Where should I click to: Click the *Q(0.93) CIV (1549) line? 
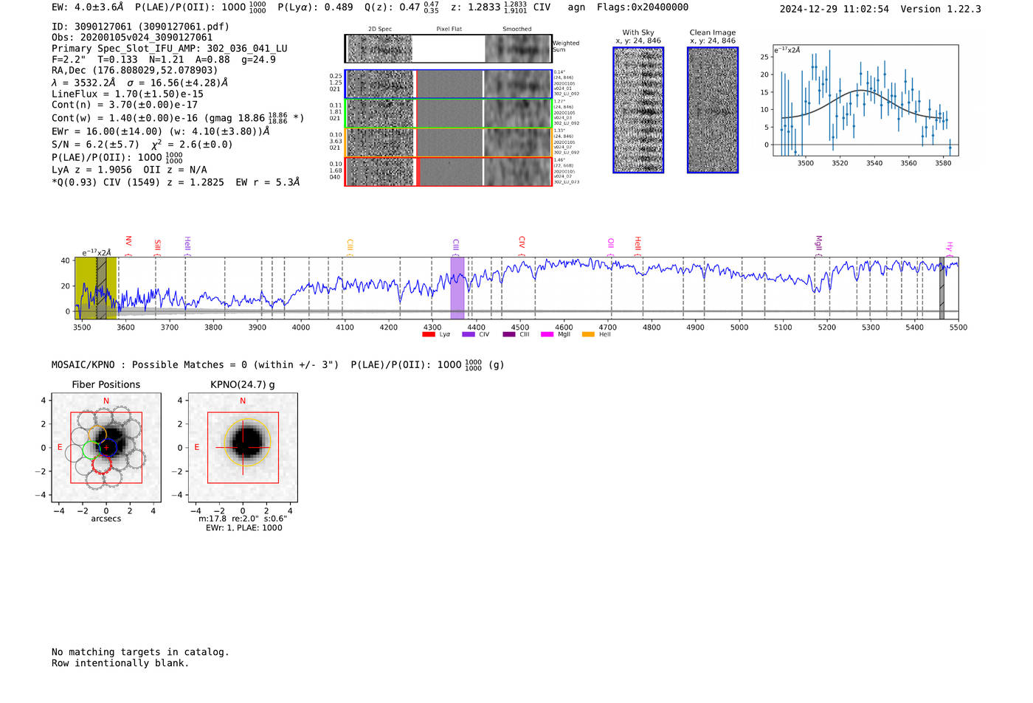pyautogui.click(x=176, y=182)
